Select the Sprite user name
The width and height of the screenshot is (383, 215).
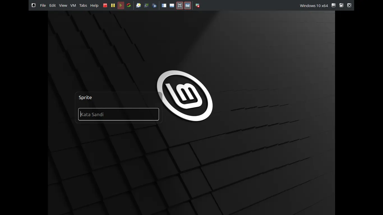[85, 97]
